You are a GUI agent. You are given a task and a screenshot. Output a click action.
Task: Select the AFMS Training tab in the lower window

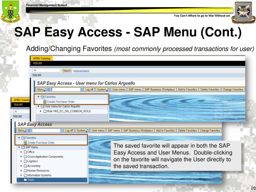click(21, 100)
